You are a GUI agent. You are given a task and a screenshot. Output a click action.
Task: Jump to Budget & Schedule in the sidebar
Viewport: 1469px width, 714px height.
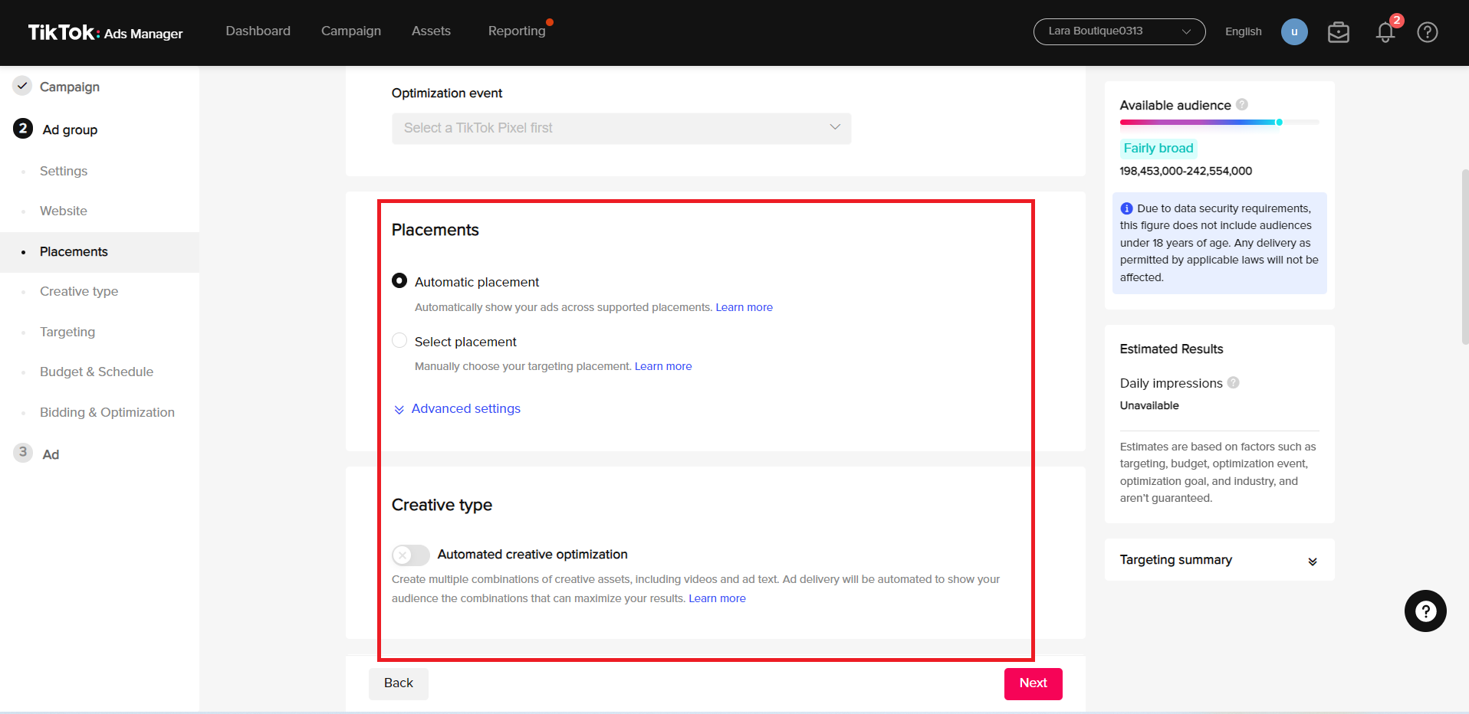[97, 372]
